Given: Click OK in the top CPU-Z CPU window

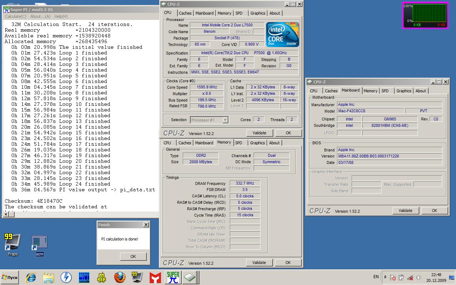Looking at the screenshot, I should coord(288,133).
